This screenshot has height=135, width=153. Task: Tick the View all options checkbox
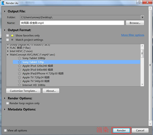5,130
